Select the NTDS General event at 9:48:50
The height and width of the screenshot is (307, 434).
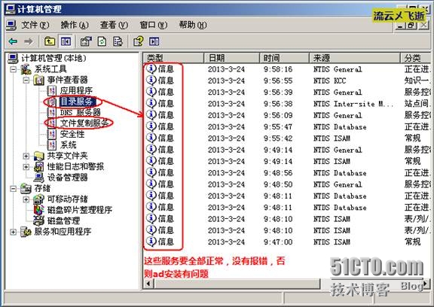click(x=287, y=184)
